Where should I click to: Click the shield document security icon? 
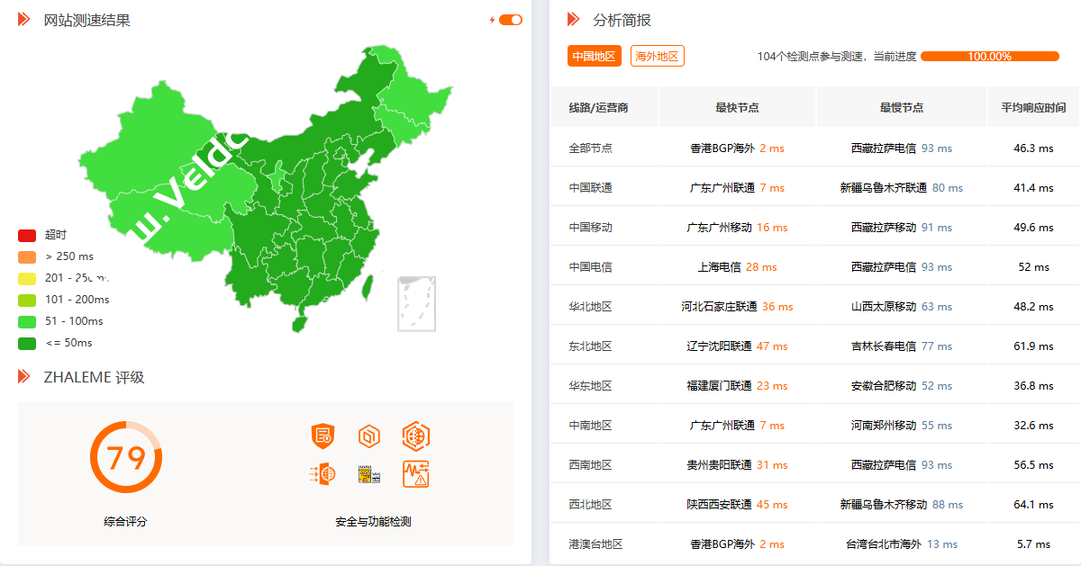coord(322,436)
